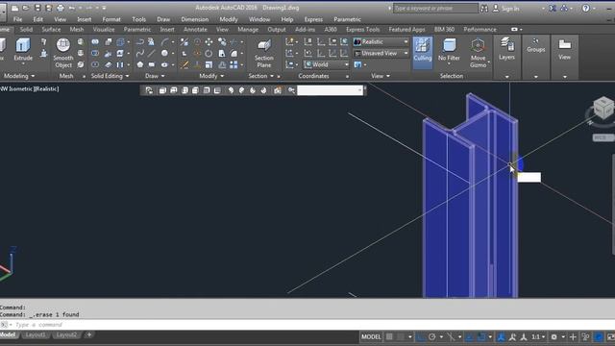The width and height of the screenshot is (615, 346).
Task: Switch to the Featured Apps tab
Action: coord(406,30)
